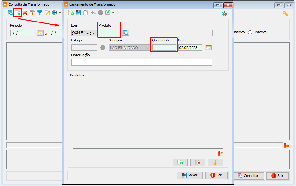This screenshot has height=186, width=296.
Task: Open the Situação NAO FINALIZADO dropdown
Action: tap(129, 48)
